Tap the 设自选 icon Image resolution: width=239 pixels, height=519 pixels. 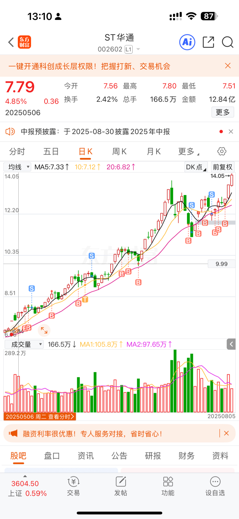pyautogui.click(x=215, y=482)
